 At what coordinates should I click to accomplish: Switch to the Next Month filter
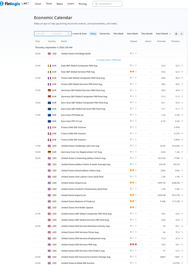coord(162,33)
